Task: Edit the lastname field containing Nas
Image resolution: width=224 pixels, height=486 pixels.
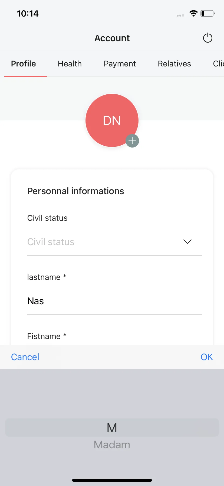Action: click(x=115, y=301)
